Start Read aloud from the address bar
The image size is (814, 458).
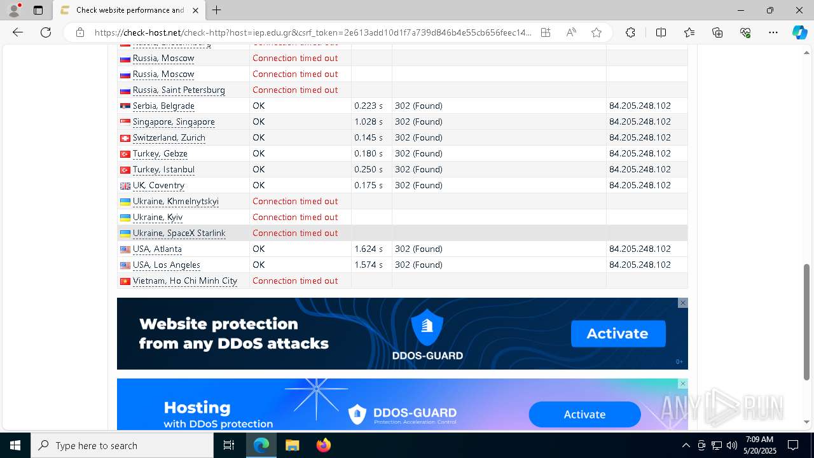point(571,32)
